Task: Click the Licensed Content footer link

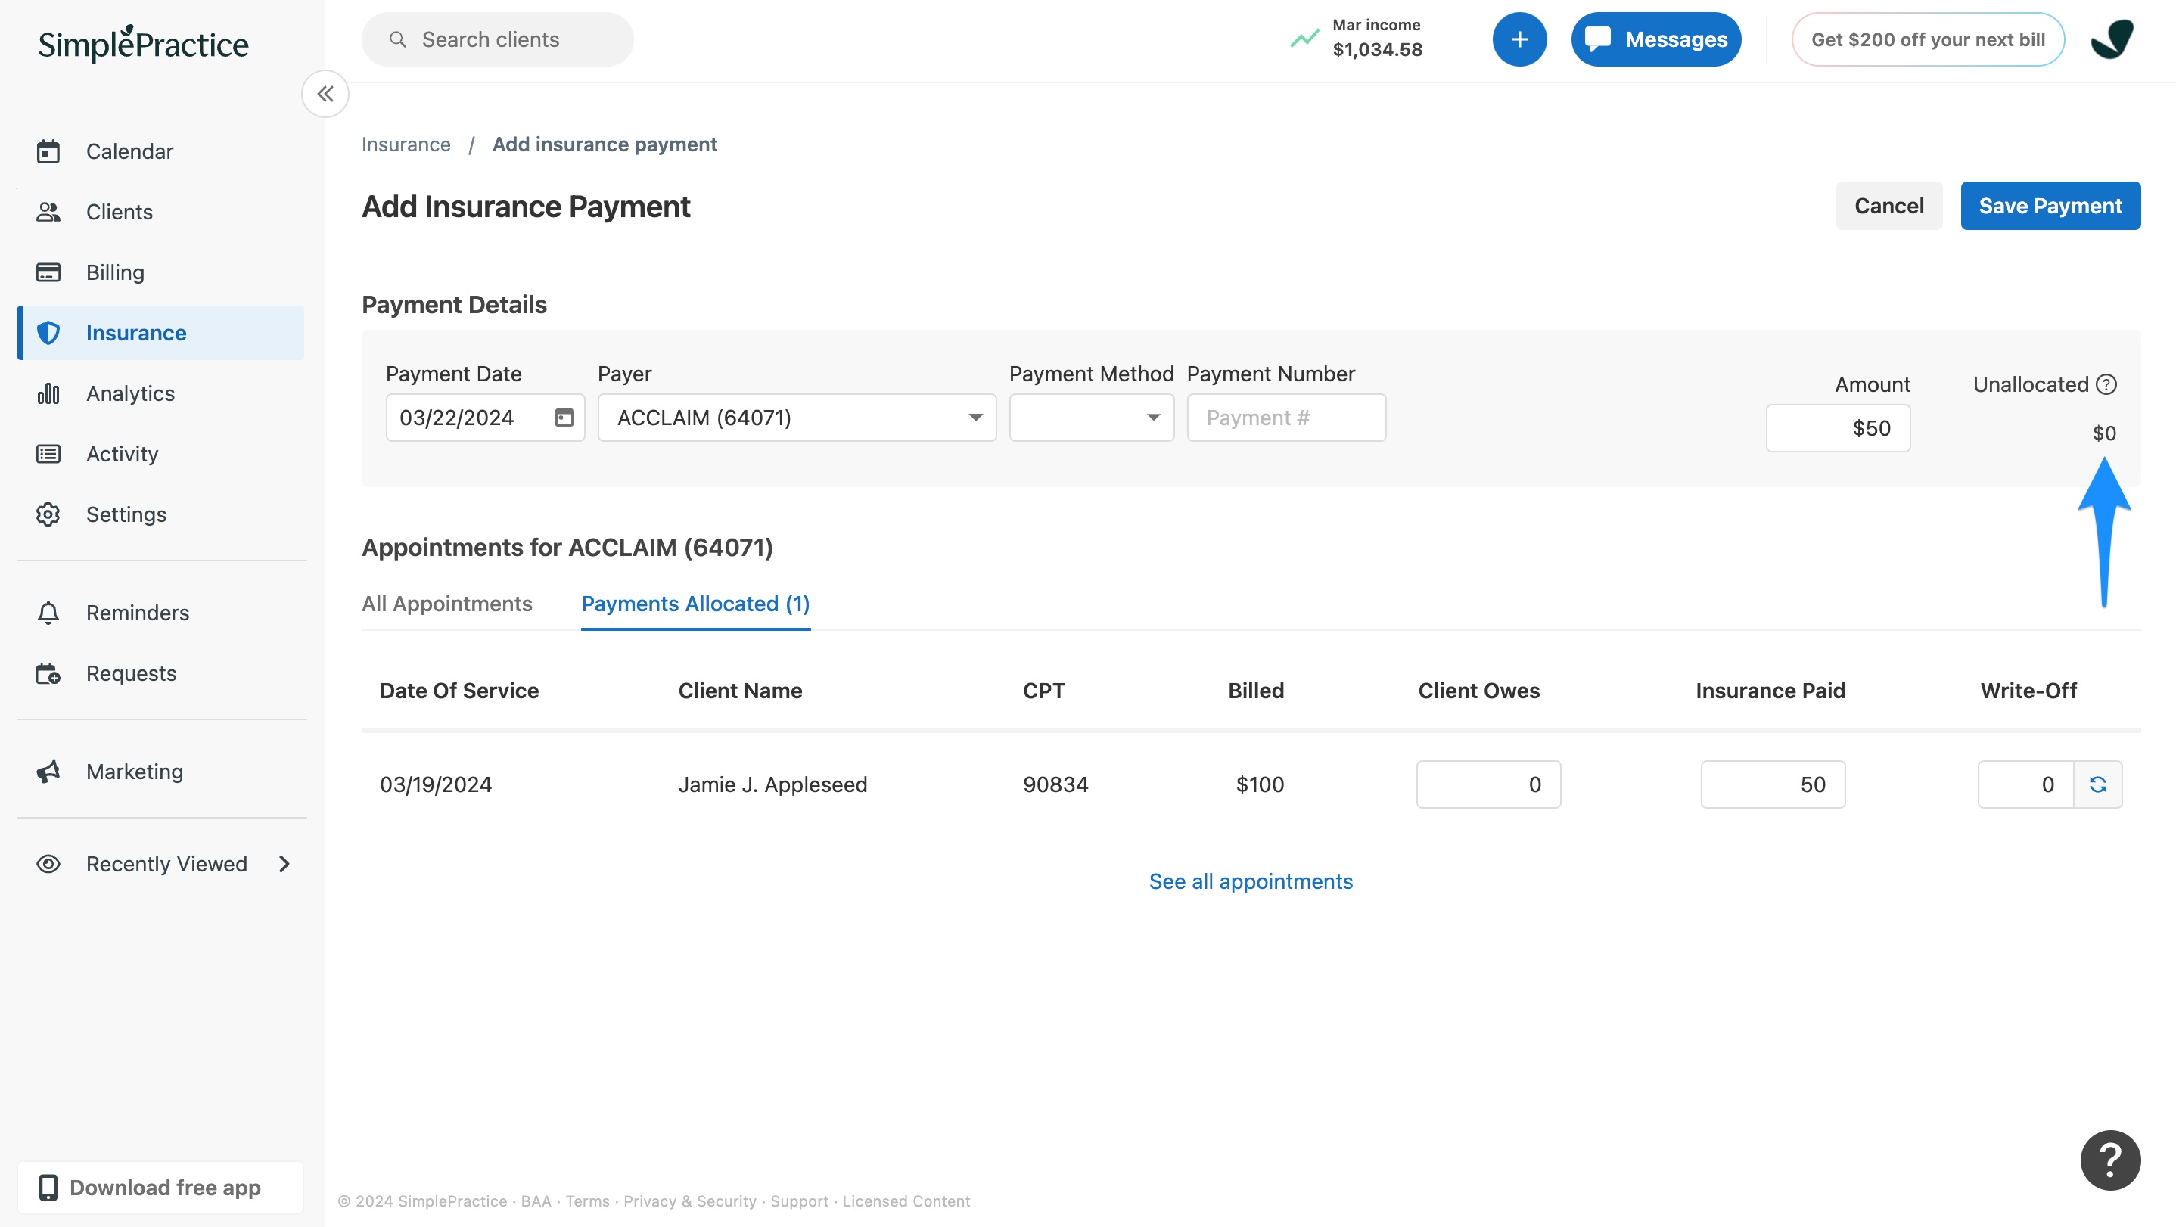Action: pos(906,1201)
